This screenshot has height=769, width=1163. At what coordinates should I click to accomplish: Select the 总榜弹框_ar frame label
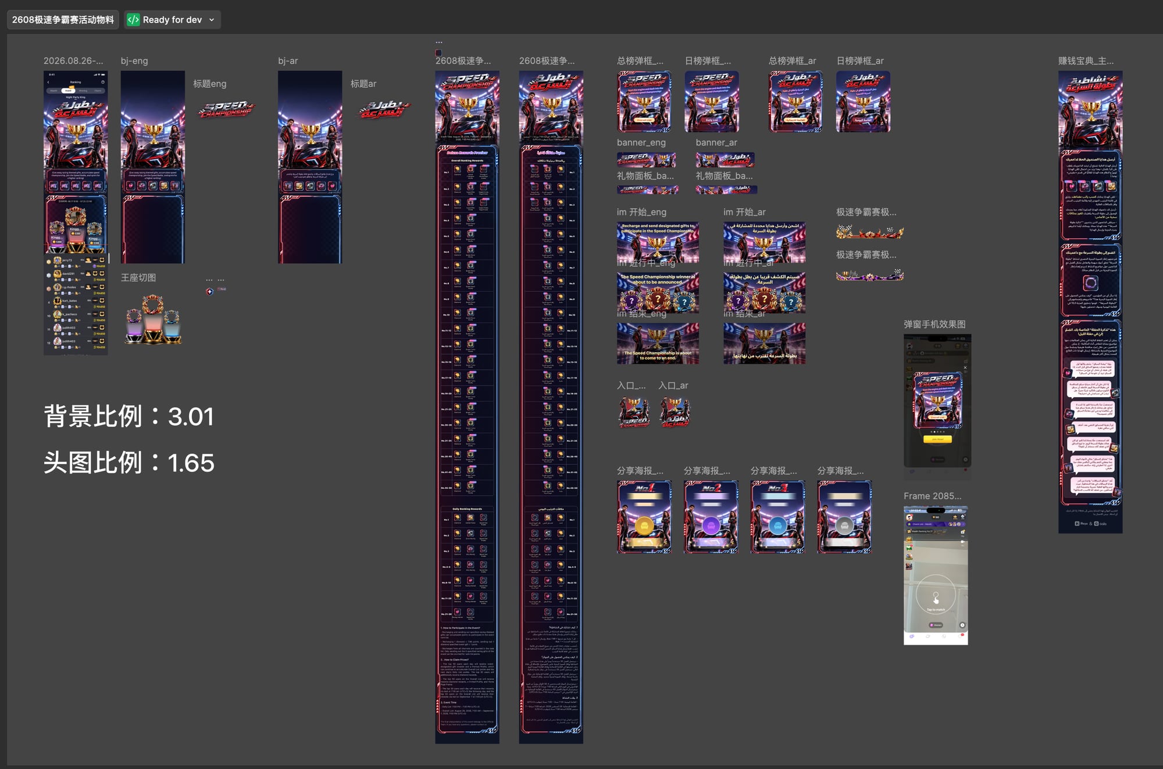click(x=792, y=60)
